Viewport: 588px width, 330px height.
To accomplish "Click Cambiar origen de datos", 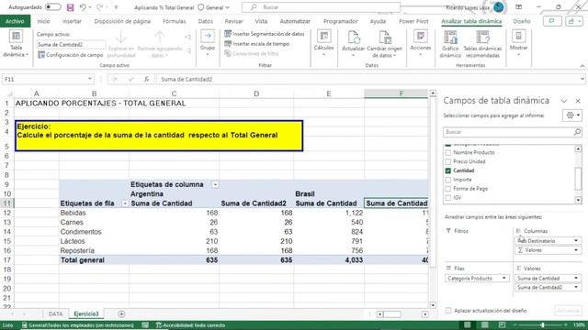I will click(384, 44).
